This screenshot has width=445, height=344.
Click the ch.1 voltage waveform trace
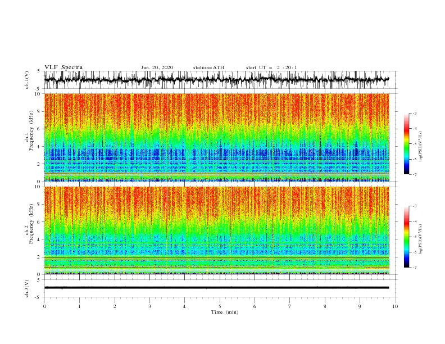(x=217, y=80)
